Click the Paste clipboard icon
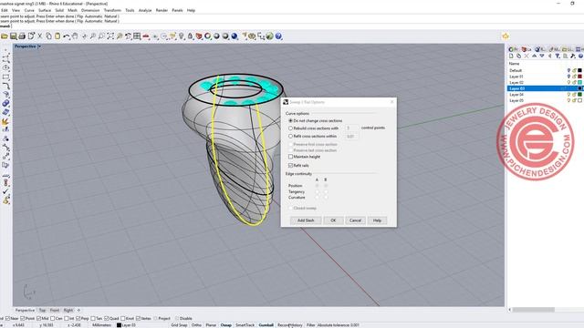The image size is (584, 328). 57,36
